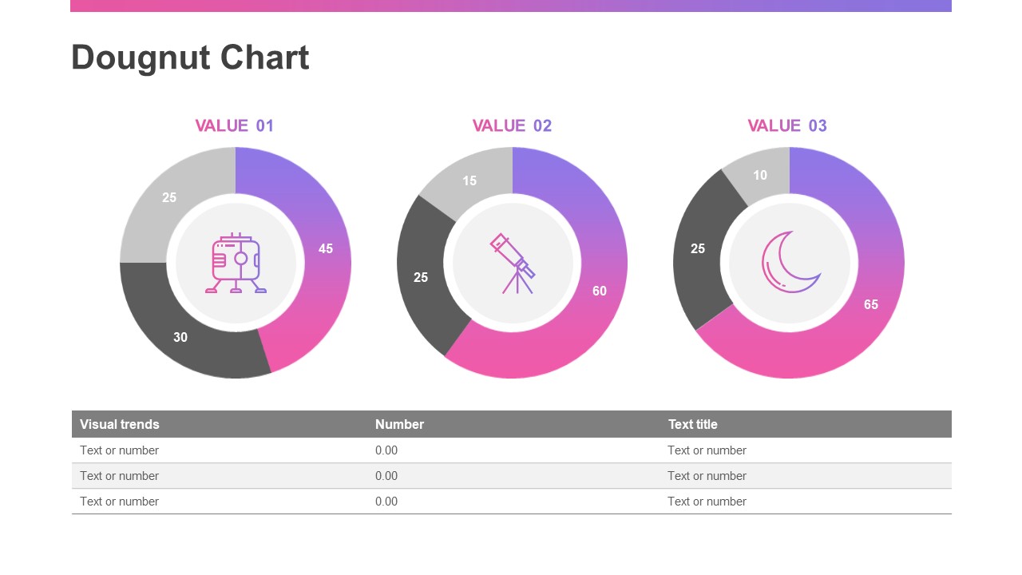Image resolution: width=1022 pixels, height=575 pixels.
Task: Click the 25 segment in VALUE 01 chart
Action: point(169,197)
